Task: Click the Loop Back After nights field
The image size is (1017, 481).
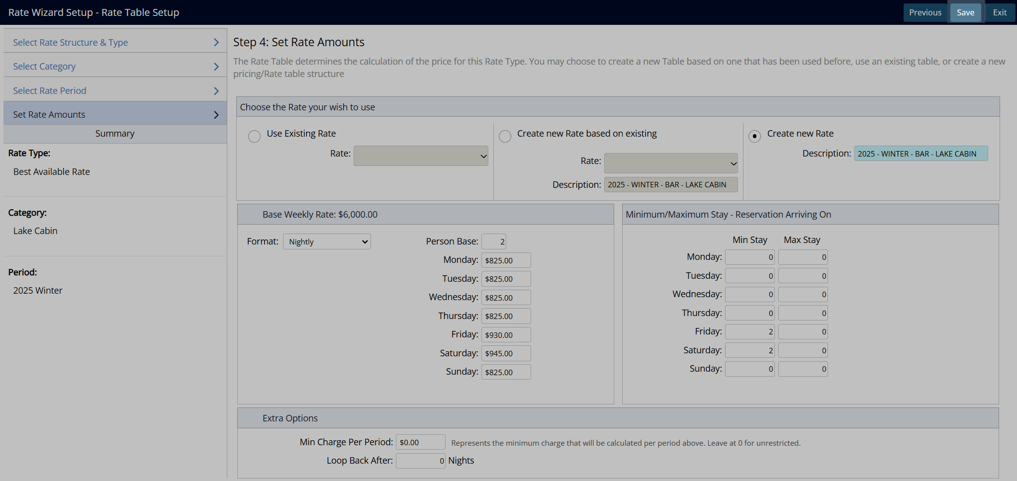Action: (x=420, y=461)
